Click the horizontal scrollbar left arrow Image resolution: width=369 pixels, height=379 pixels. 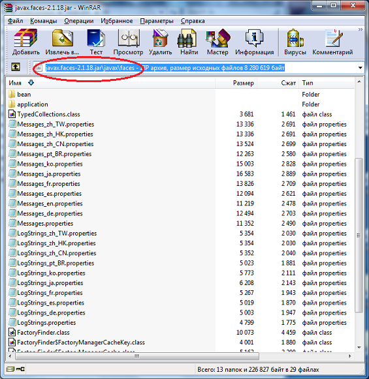[10, 356]
